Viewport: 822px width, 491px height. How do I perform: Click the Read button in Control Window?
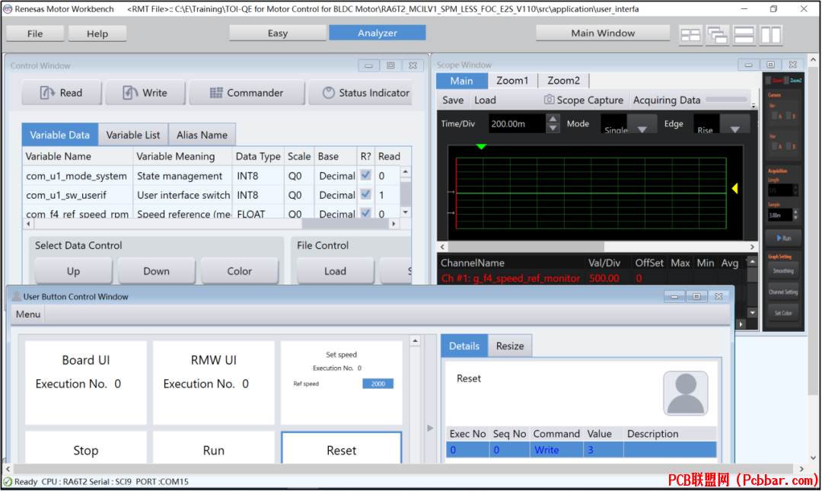tap(62, 93)
